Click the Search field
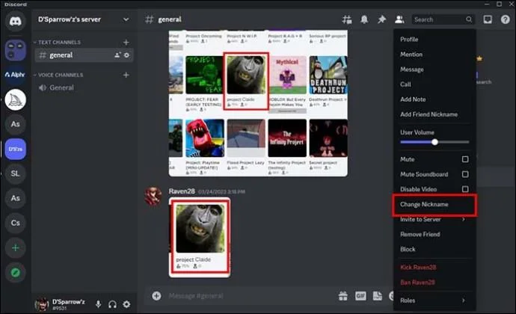This screenshot has height=314, width=516. coord(443,19)
